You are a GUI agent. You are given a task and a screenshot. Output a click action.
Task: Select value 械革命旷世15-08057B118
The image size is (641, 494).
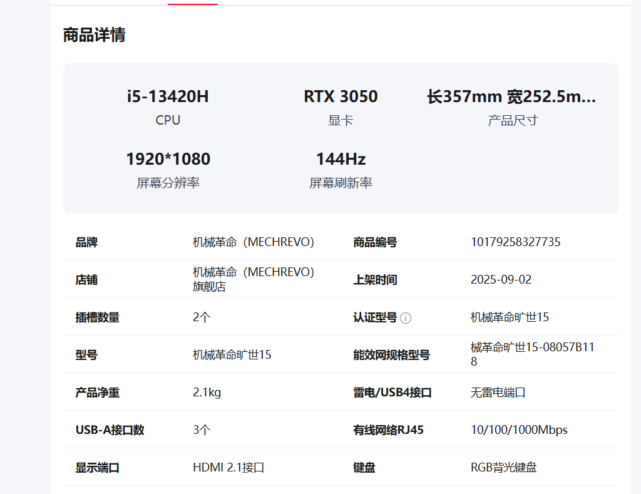click(x=532, y=354)
